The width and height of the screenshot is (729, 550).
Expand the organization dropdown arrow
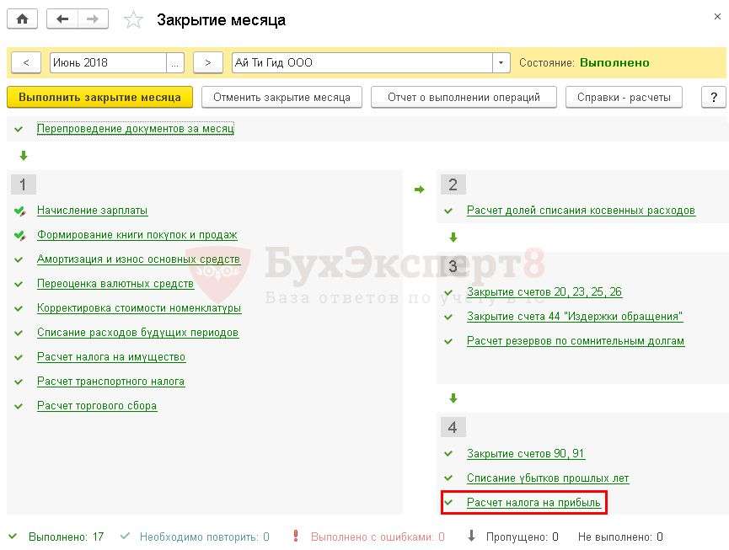point(501,62)
